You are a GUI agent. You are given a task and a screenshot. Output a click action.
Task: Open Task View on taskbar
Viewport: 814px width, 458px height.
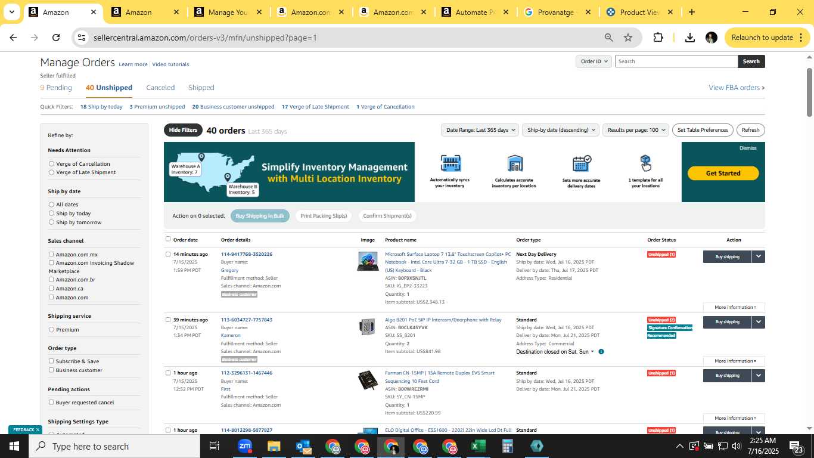[x=215, y=446]
